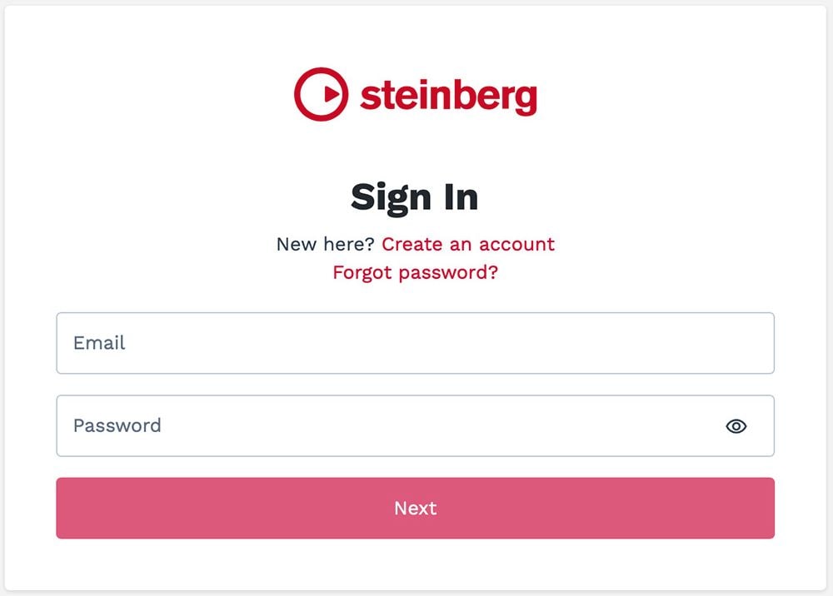Click the white triangle inside the Steinberg logo

pos(331,94)
